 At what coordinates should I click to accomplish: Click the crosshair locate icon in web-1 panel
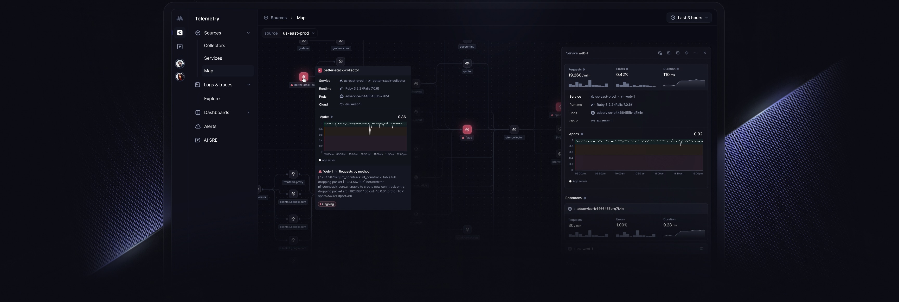686,53
